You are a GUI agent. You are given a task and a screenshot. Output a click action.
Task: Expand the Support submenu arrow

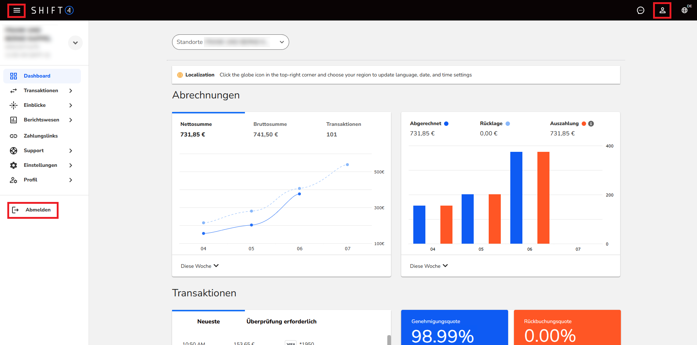[71, 151]
